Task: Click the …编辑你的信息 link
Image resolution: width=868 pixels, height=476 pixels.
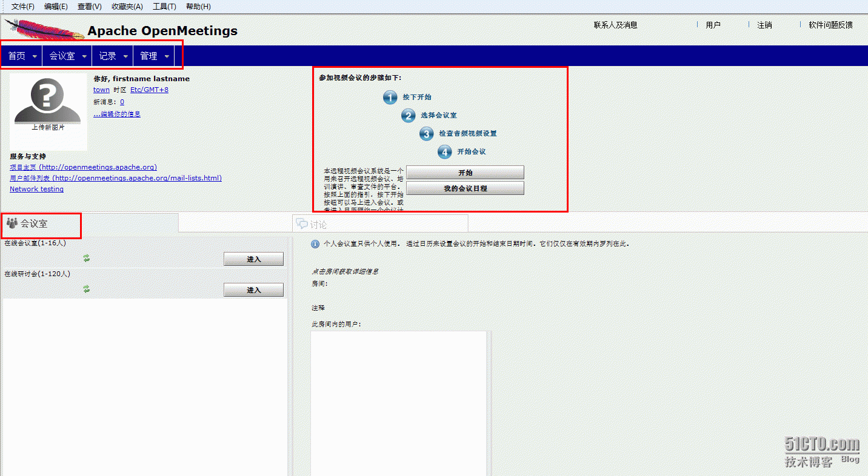Action: tap(117, 114)
